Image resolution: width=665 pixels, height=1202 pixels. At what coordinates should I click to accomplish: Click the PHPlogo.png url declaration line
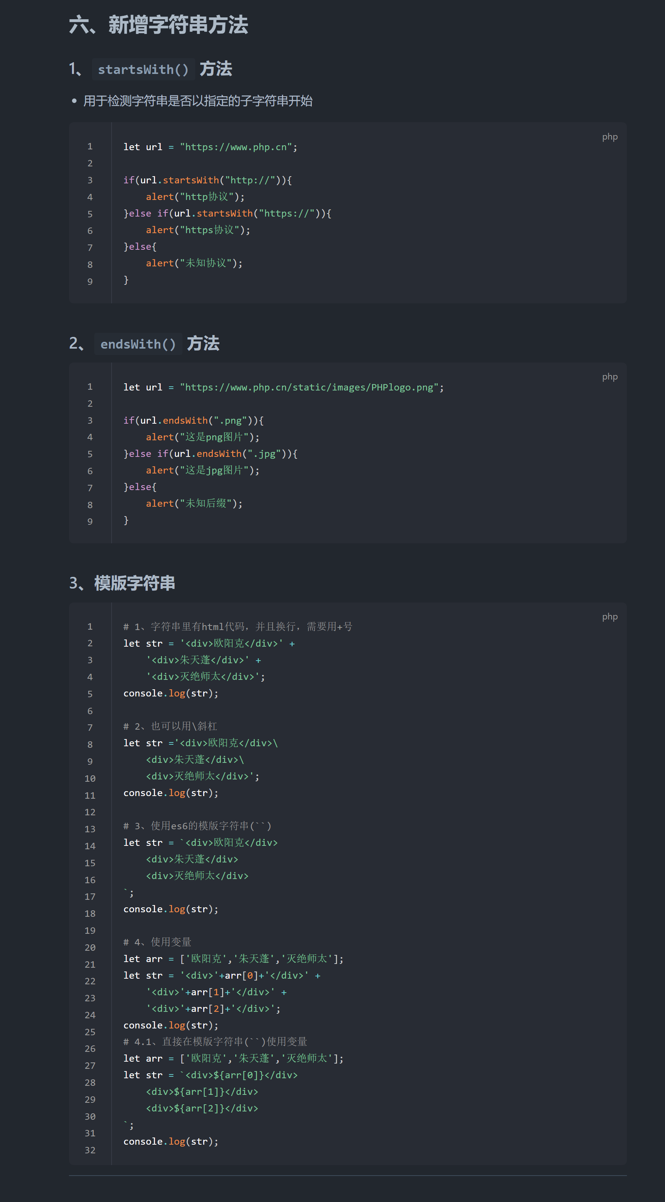click(283, 387)
